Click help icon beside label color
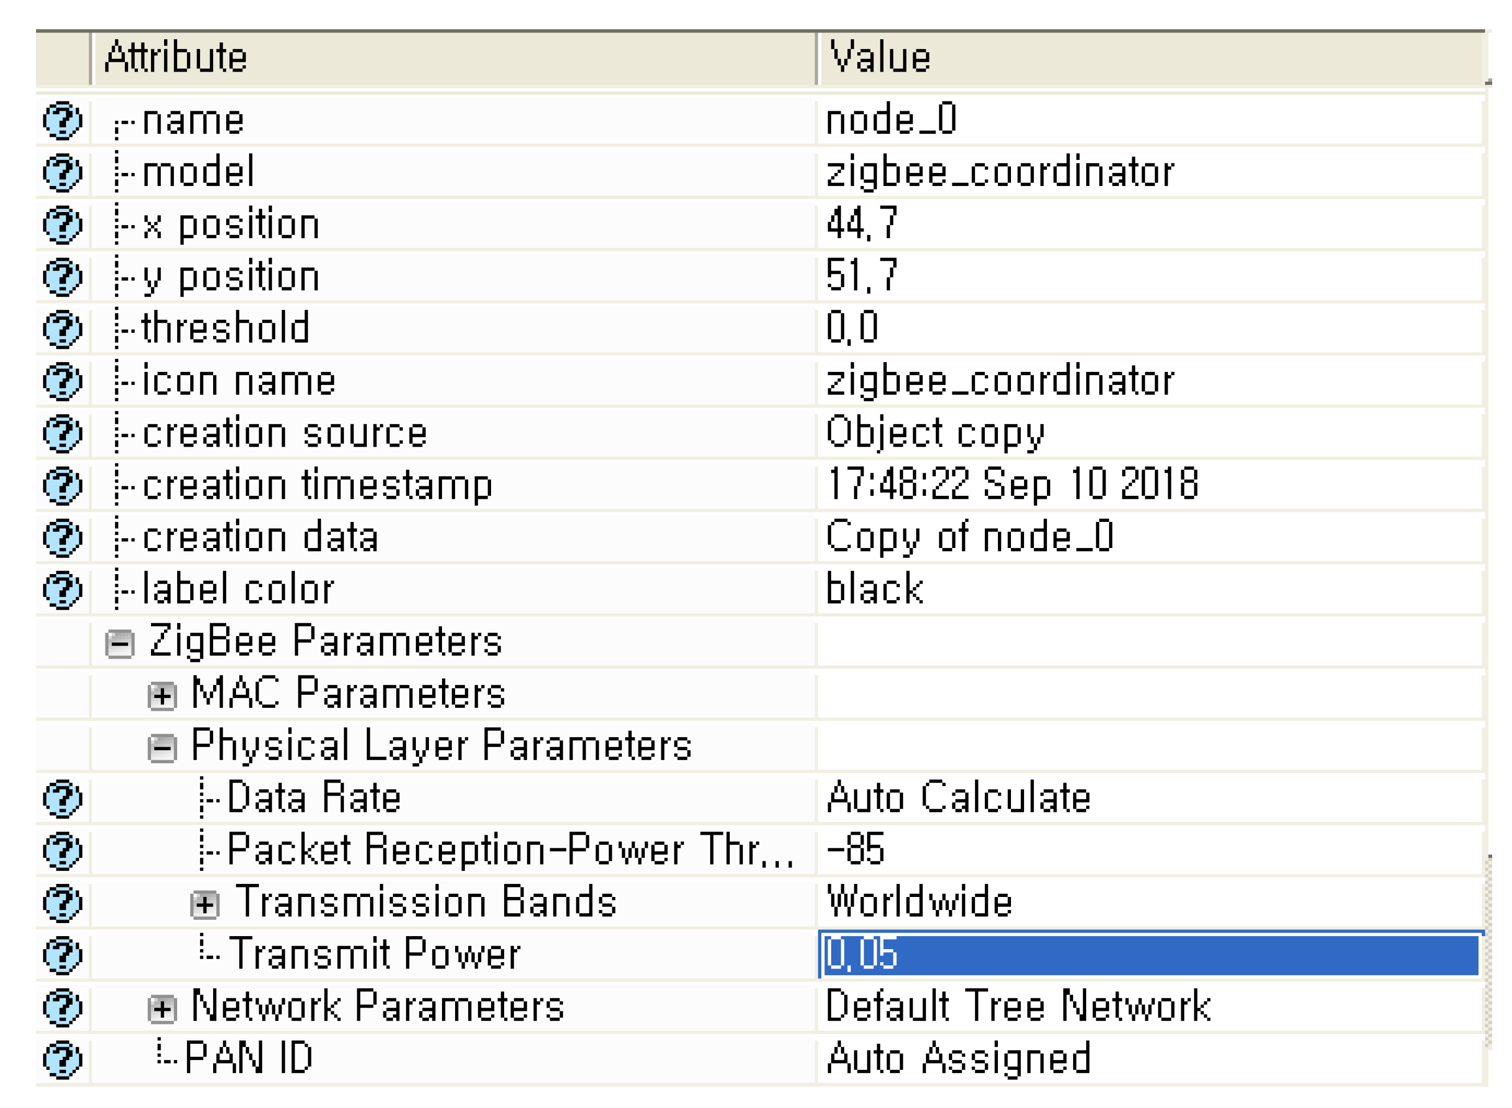Screen dimensions: 1512x1108 (x=62, y=590)
